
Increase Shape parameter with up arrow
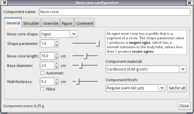pyautogui.click(x=56, y=42)
